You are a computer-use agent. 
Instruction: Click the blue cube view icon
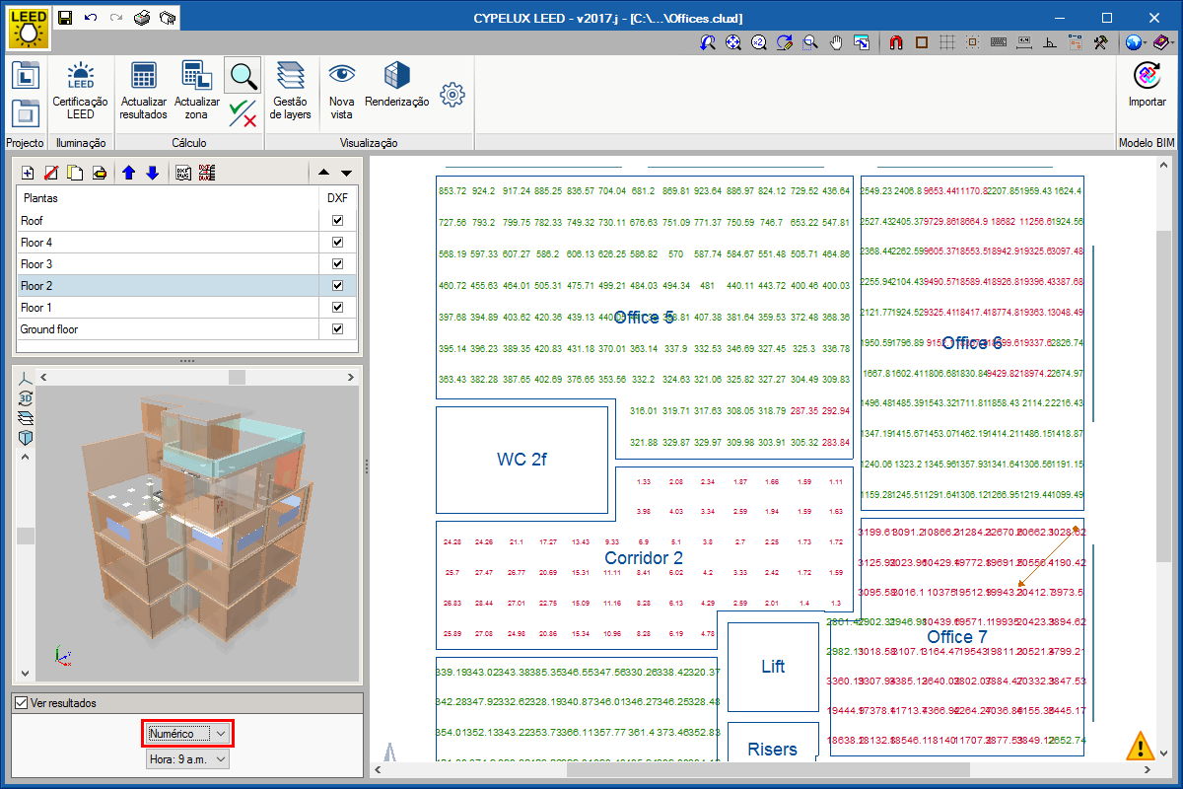pyautogui.click(x=27, y=437)
